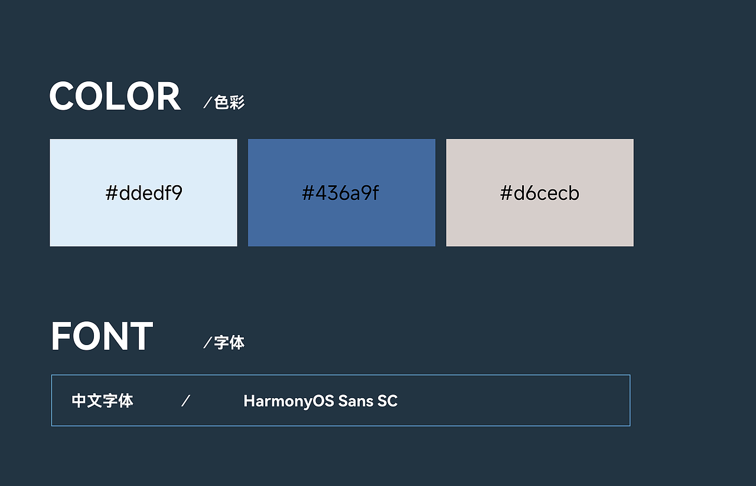Click the word Sans in font name
Viewport: 756px width, 486px height.
tap(356, 402)
